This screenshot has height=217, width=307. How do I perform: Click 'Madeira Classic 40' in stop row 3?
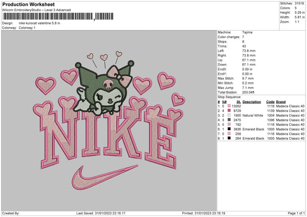click(290, 116)
